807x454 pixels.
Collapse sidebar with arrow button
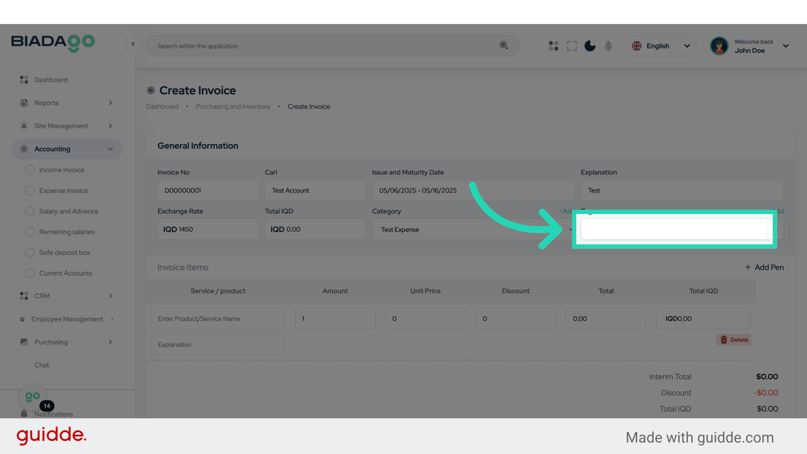(133, 44)
